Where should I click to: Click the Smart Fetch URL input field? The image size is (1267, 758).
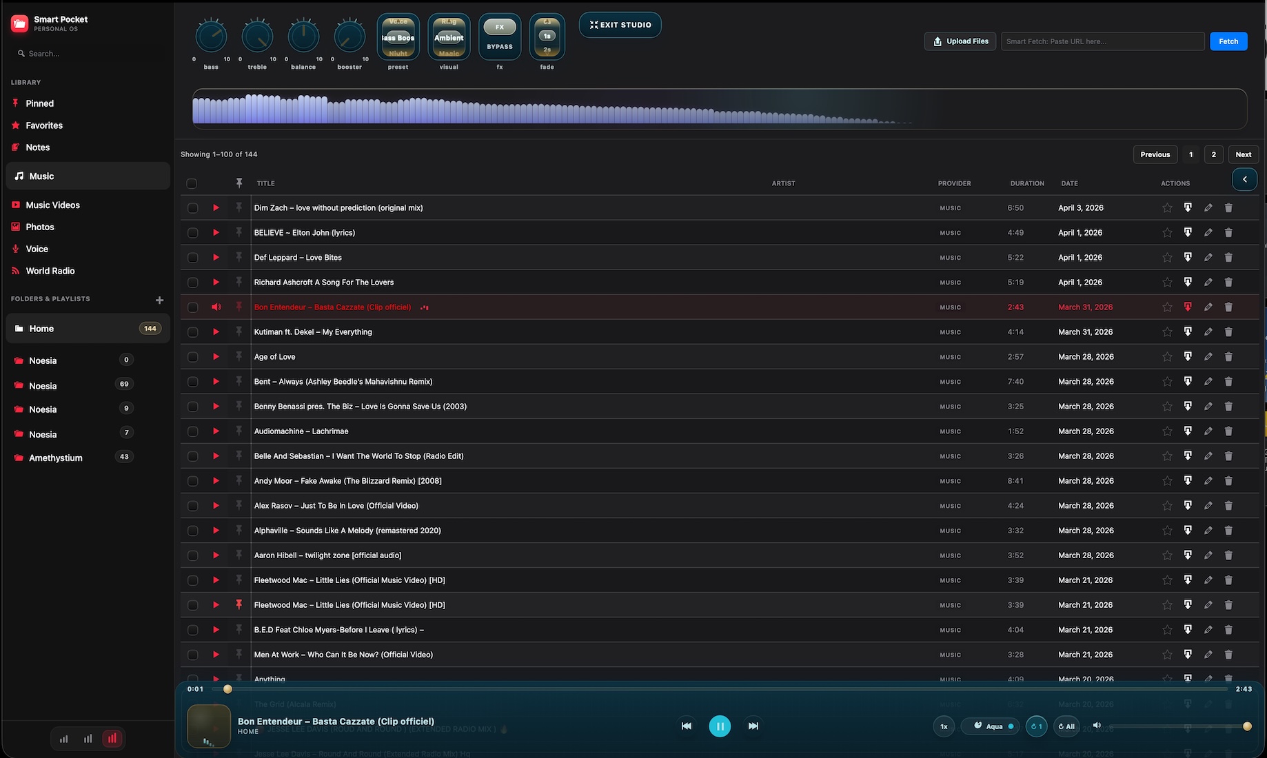(x=1103, y=41)
